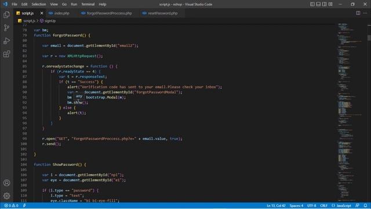Click the "forgotPasswordModal" string
371x209 pixels.
[x=156, y=92]
